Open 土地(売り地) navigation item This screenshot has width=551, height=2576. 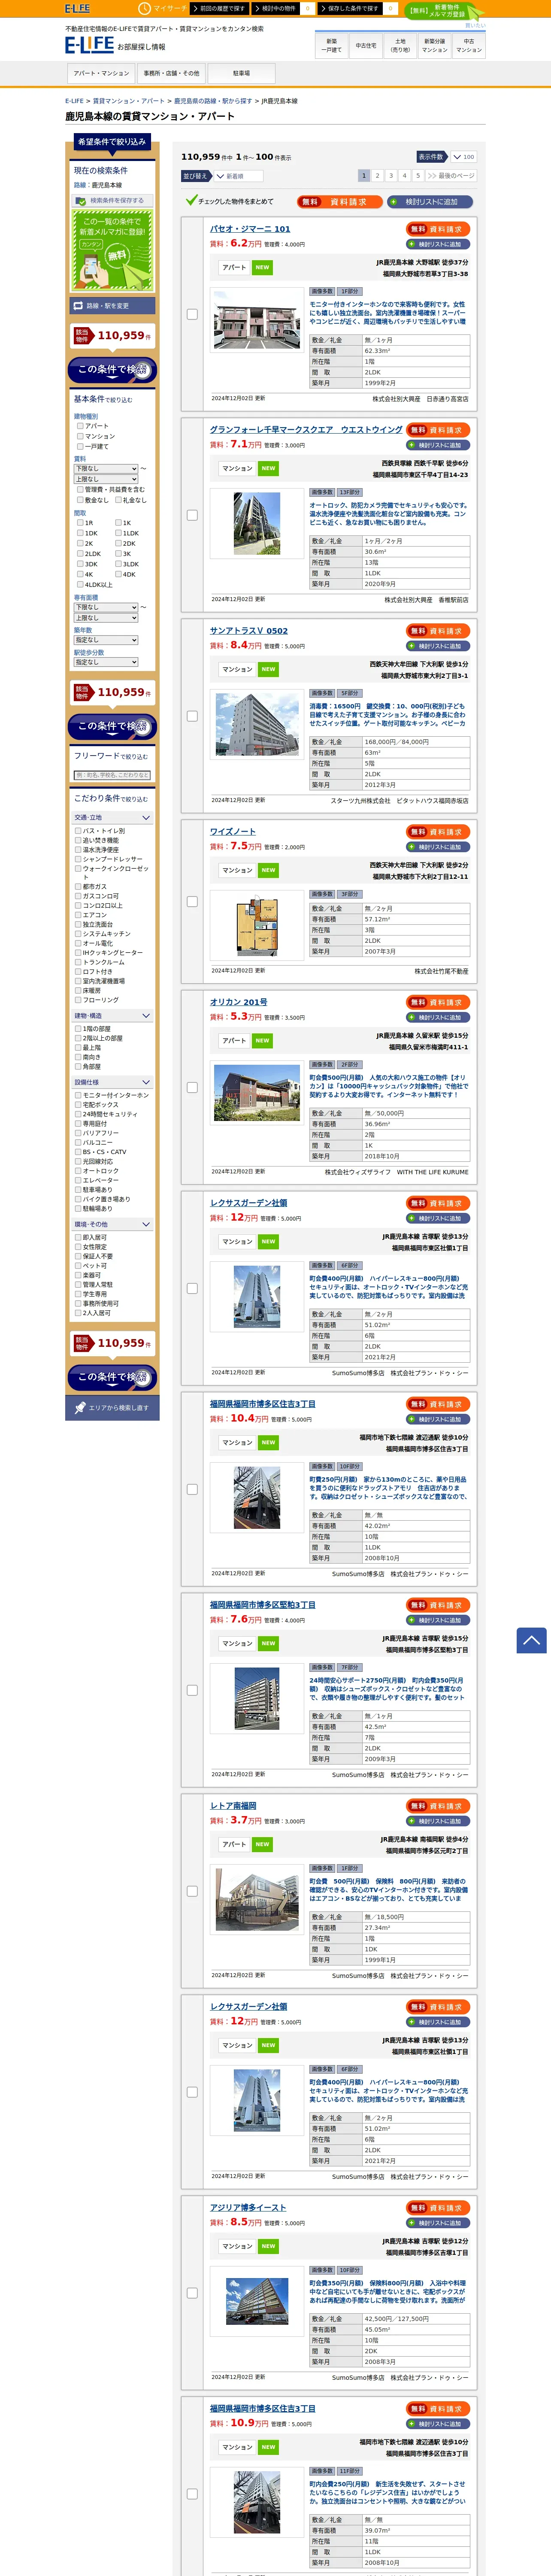coord(400,45)
